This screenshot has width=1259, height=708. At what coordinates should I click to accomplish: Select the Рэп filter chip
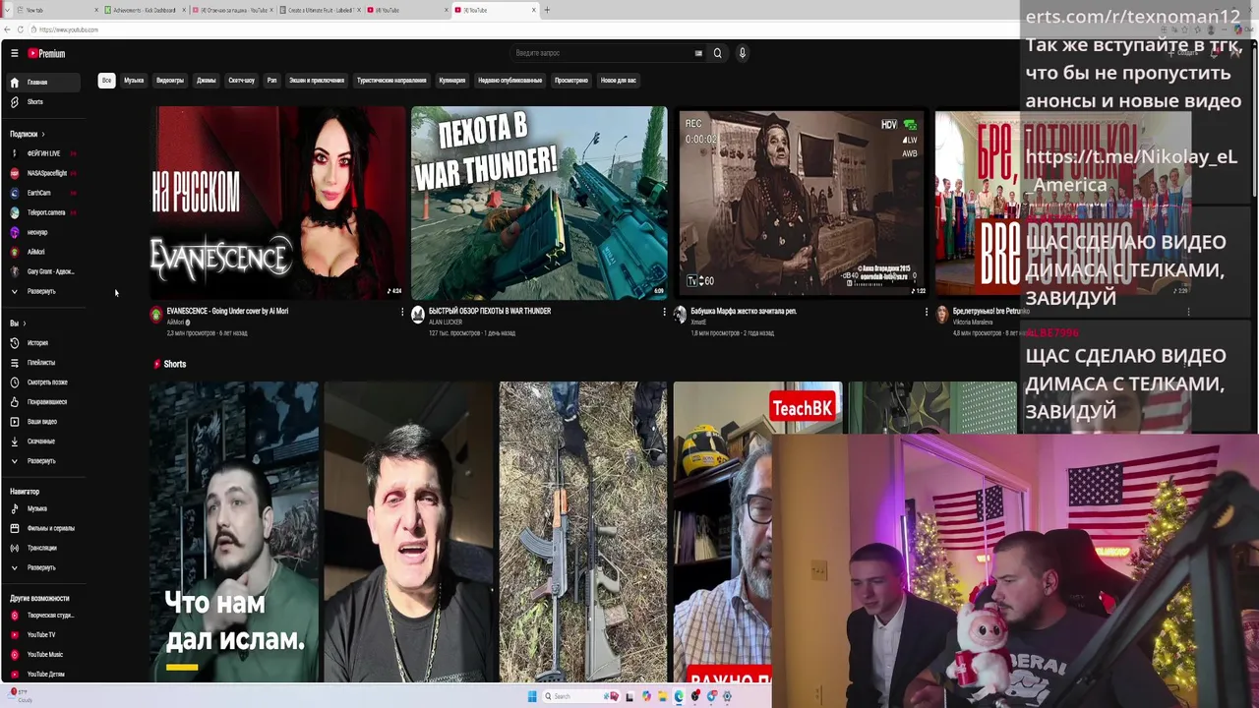[x=271, y=81]
